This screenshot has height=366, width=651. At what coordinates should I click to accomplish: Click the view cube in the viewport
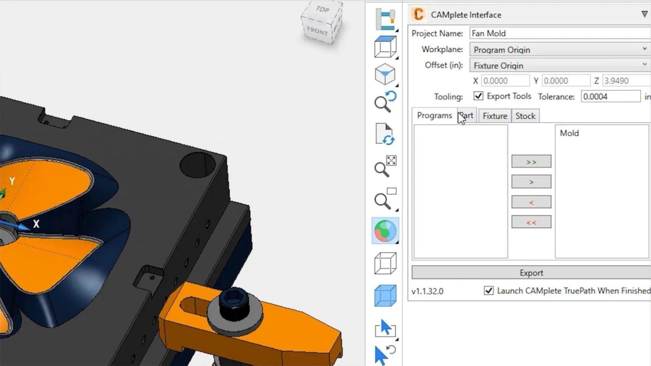click(x=321, y=23)
